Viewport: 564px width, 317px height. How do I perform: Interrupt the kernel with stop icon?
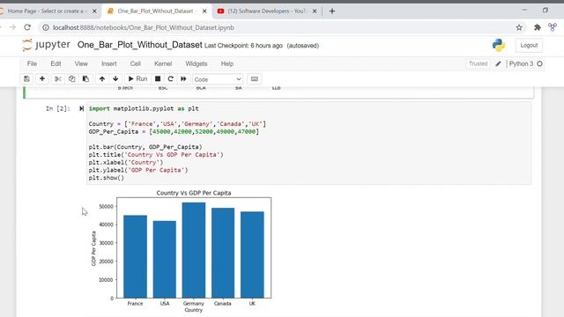pos(158,78)
